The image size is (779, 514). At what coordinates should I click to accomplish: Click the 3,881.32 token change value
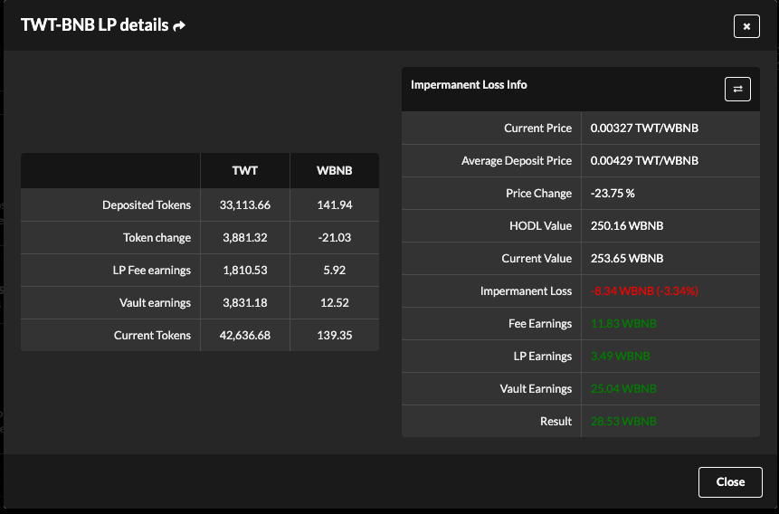pyautogui.click(x=245, y=238)
